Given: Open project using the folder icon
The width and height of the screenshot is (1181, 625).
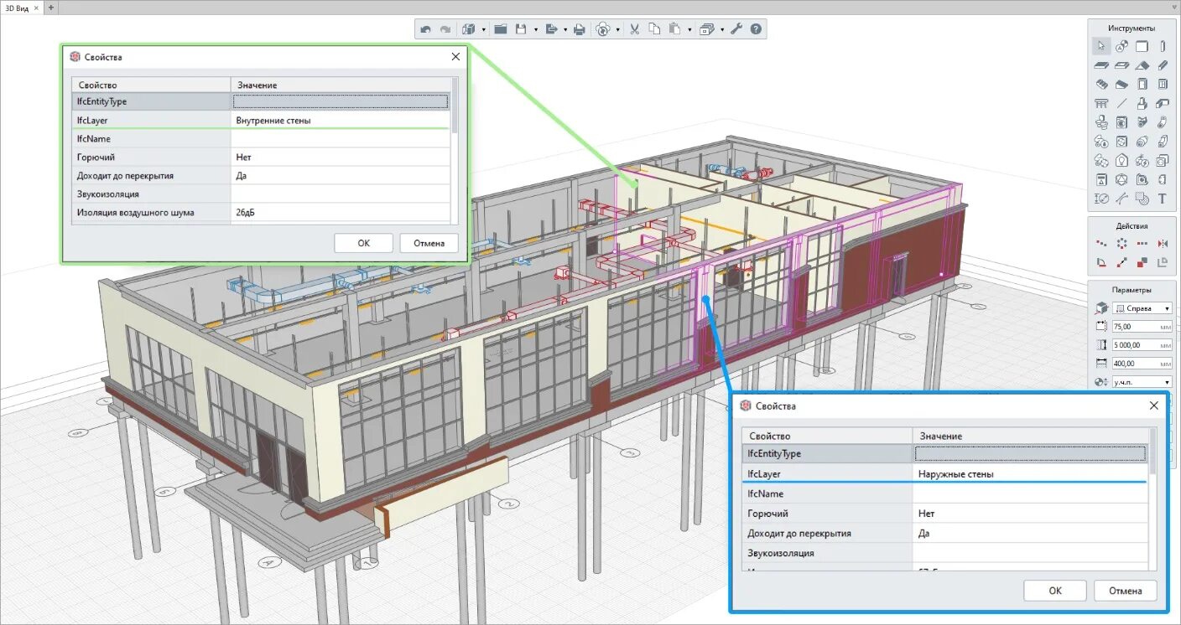Looking at the screenshot, I should 501,29.
